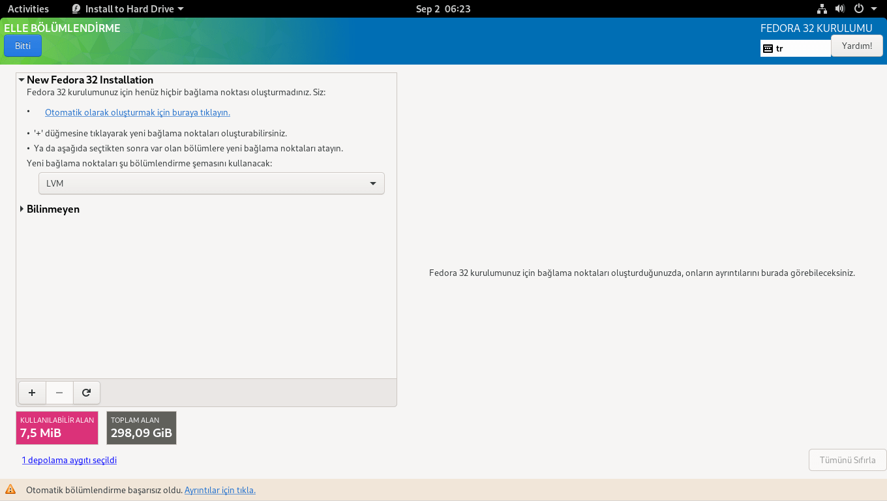Click the plus icon to add a mount point
The height and width of the screenshot is (501, 887).
[32, 393]
